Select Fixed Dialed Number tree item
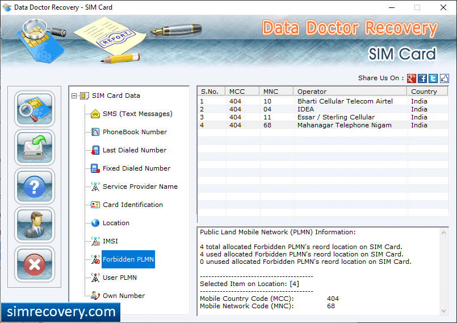The width and height of the screenshot is (457, 323). [x=136, y=168]
